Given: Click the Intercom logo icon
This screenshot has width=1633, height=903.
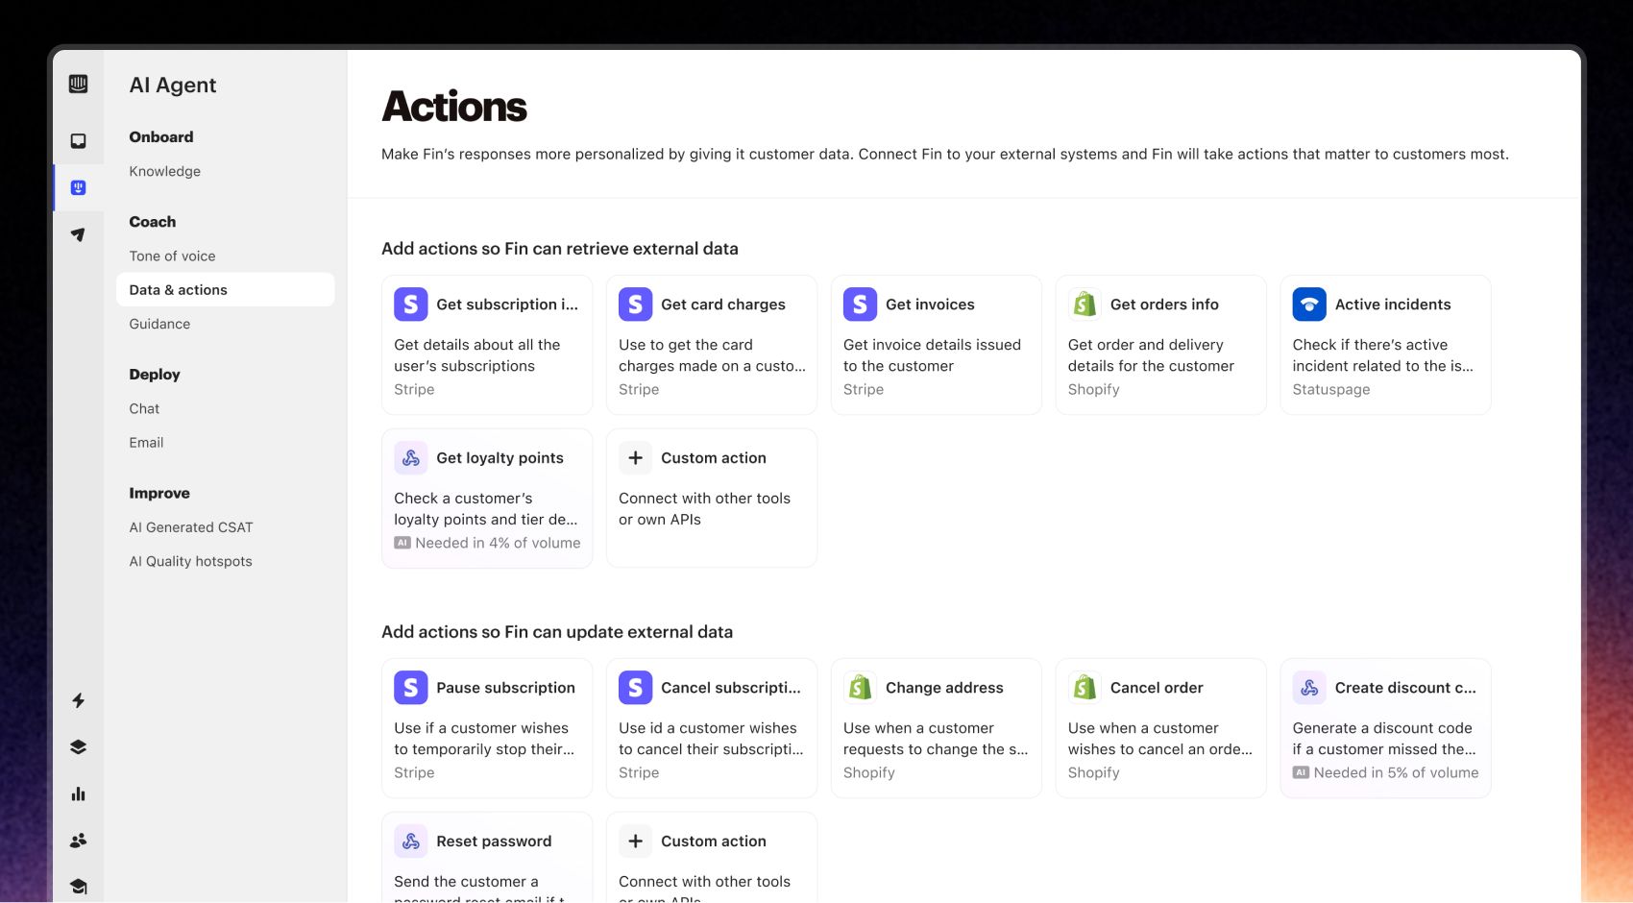Looking at the screenshot, I should coord(79,85).
